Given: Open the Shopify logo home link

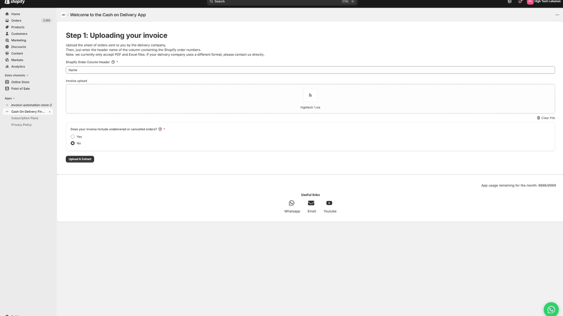Looking at the screenshot, I should pyautogui.click(x=15, y=2).
